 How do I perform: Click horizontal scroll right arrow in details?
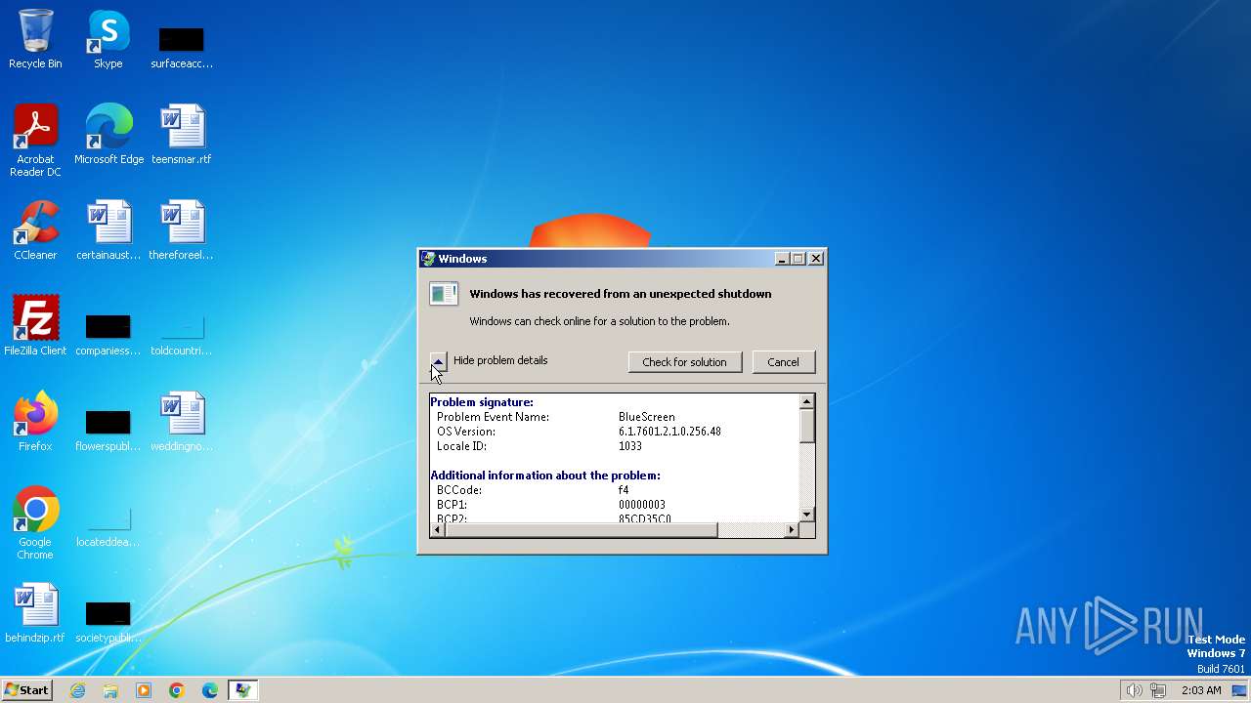(792, 529)
